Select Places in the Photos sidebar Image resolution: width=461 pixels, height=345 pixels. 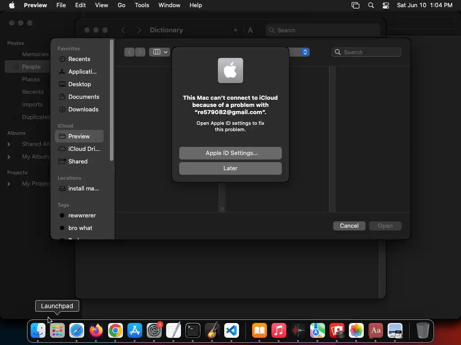click(31, 80)
